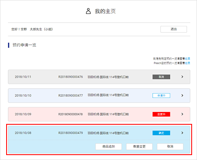Click the 数量变更 button
The height and width of the screenshot is (160, 197).
(x=140, y=146)
